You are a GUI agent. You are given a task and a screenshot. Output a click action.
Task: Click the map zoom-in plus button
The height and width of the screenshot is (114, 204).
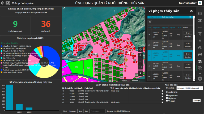pos(140,55)
